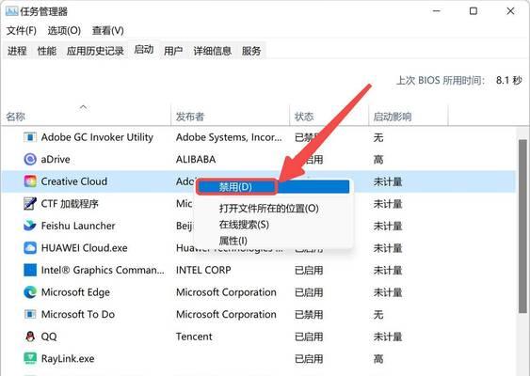Image resolution: width=530 pixels, height=376 pixels.
Task: Switch to the 详细信息 tab
Action: [x=212, y=51]
